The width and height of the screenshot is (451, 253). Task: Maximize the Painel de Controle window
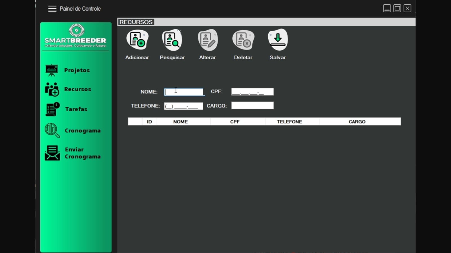[397, 8]
